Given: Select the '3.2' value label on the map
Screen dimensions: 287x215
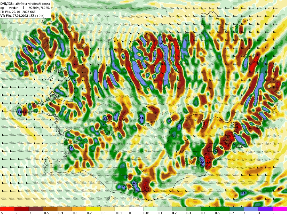Looking at the screenshot, I should [x=160, y=43].
